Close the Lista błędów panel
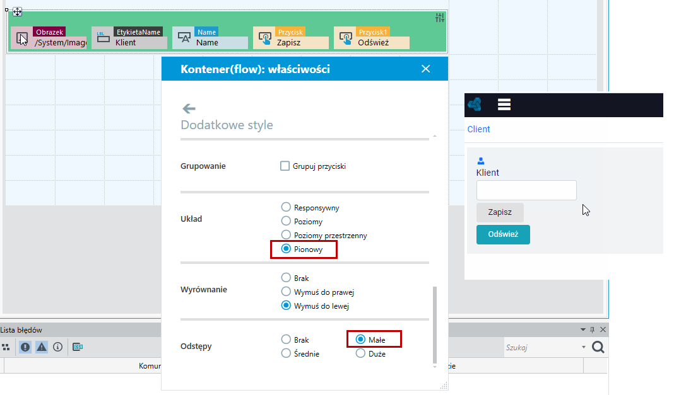686x395 pixels. tap(603, 329)
